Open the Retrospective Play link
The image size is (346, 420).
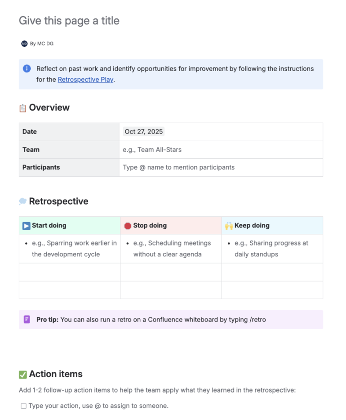point(85,80)
